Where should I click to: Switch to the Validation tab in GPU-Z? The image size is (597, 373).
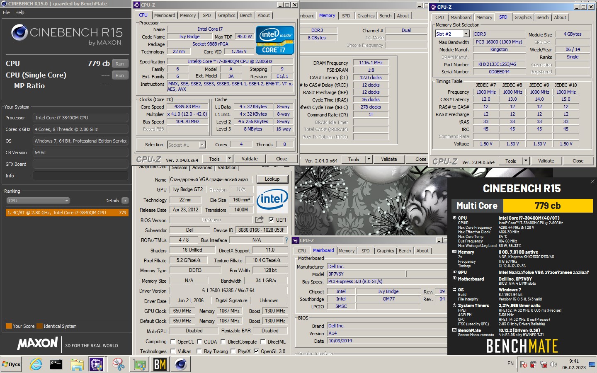click(x=227, y=167)
